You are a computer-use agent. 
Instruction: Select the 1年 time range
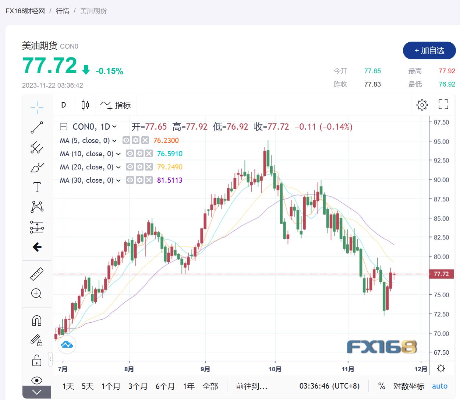(189, 386)
